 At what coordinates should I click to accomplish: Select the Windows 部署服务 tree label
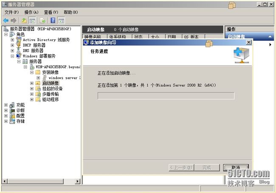coord(39,56)
